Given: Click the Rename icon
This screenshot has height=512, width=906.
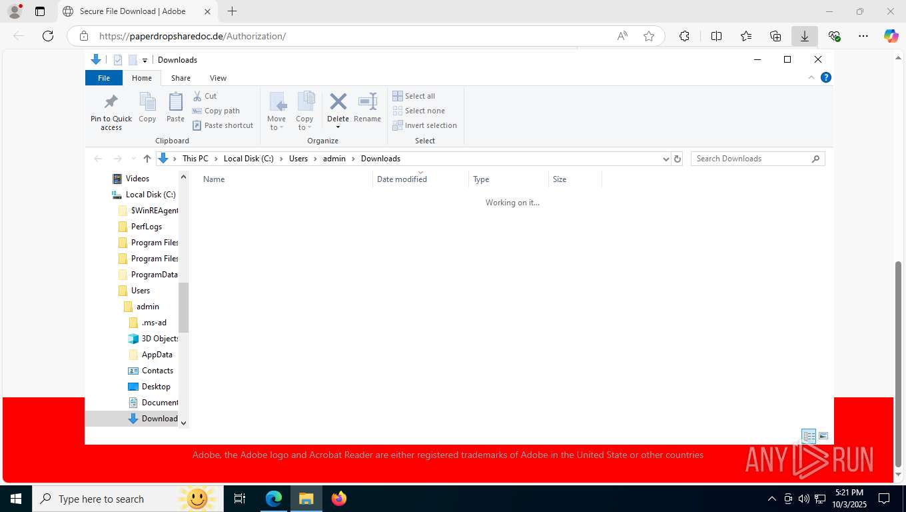Looking at the screenshot, I should point(367,101).
